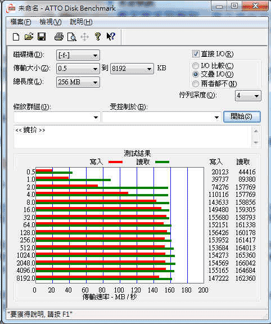Image resolution: width=271 pixels, height=324 pixels.
Task: Open the 佇列深度(Q) dropdown showing 4
Action: tap(248, 96)
